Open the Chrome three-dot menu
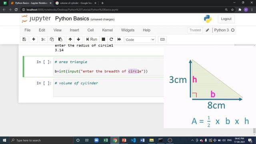 (252, 10)
